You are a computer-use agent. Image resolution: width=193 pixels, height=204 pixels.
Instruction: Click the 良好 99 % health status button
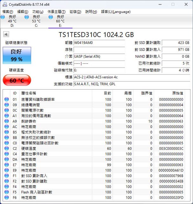pyautogui.click(x=17, y=55)
